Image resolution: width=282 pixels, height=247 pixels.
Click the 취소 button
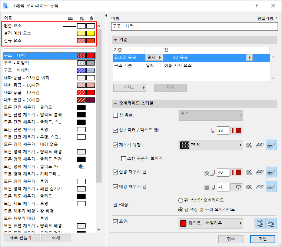[231, 239]
